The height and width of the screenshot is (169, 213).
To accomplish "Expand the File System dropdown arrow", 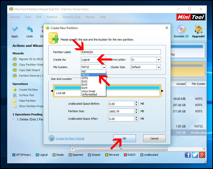I will (104, 67).
